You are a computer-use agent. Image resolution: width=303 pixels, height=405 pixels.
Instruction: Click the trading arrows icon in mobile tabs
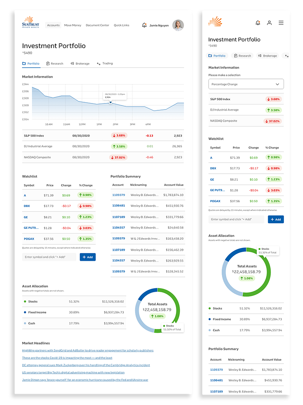(x=286, y=55)
